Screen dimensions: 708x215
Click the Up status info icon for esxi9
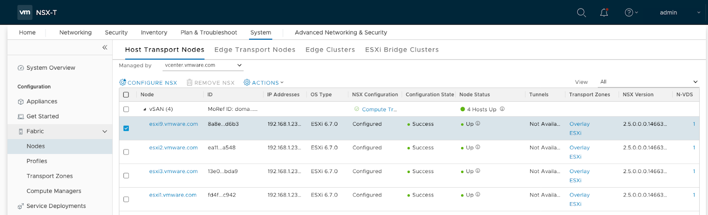[x=478, y=124]
